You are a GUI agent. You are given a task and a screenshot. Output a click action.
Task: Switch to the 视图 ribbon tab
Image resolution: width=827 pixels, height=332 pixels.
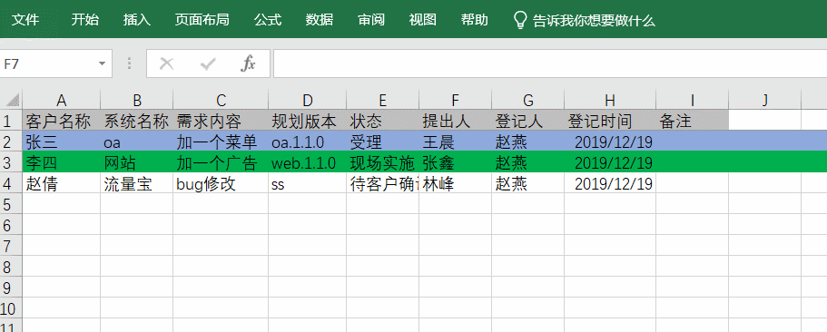(x=422, y=20)
